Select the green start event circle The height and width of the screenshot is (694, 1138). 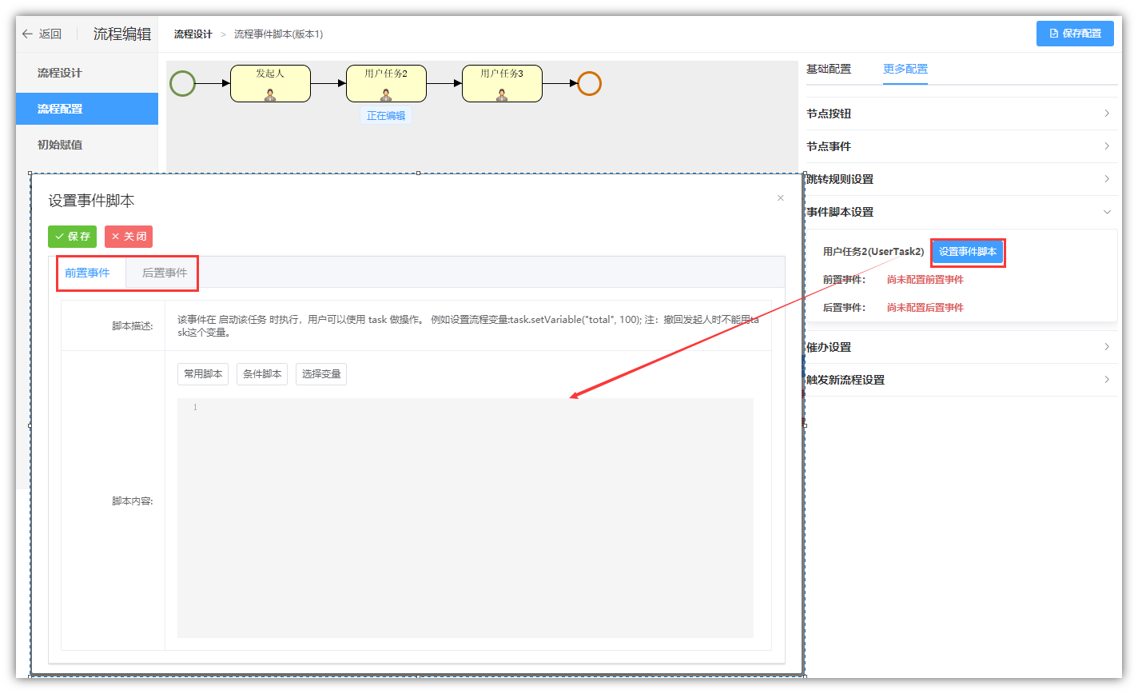(183, 83)
